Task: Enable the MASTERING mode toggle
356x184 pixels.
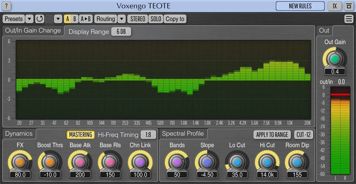Action: pos(80,135)
